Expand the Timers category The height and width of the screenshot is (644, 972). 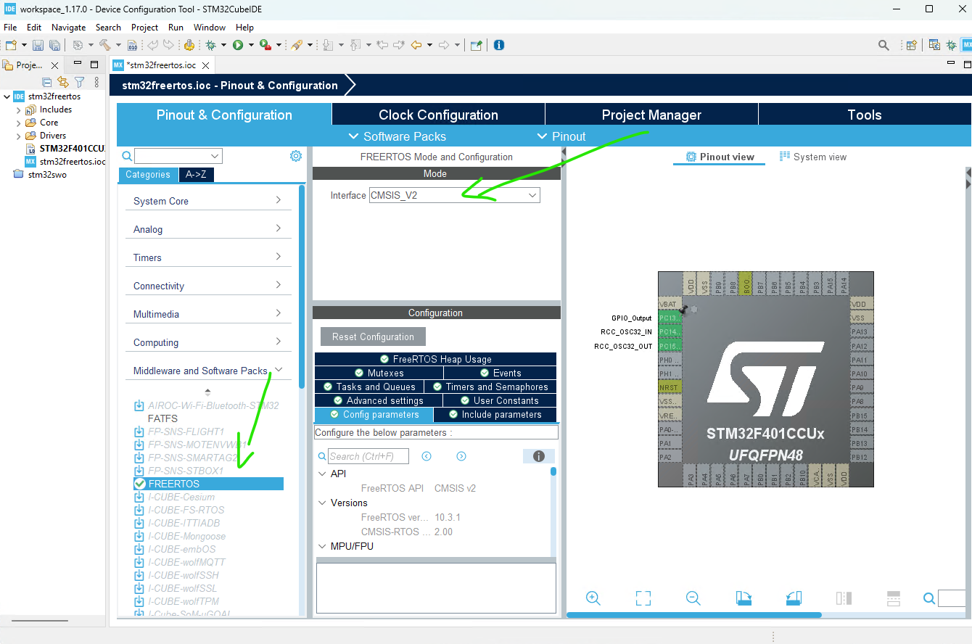(x=207, y=257)
